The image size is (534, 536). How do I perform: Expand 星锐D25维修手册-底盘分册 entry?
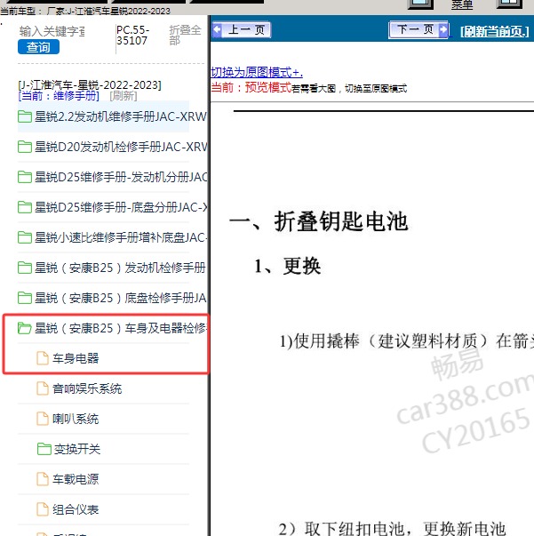(x=121, y=207)
